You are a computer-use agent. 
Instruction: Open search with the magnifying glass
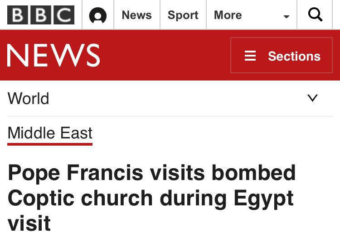click(315, 15)
